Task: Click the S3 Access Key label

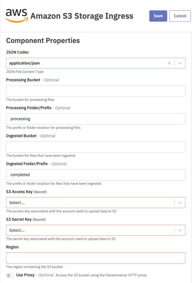Action: tap(19, 191)
